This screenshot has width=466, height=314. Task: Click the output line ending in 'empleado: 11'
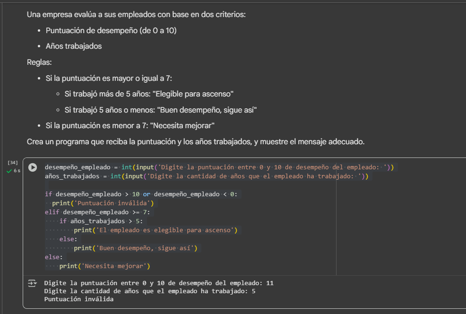(x=159, y=283)
